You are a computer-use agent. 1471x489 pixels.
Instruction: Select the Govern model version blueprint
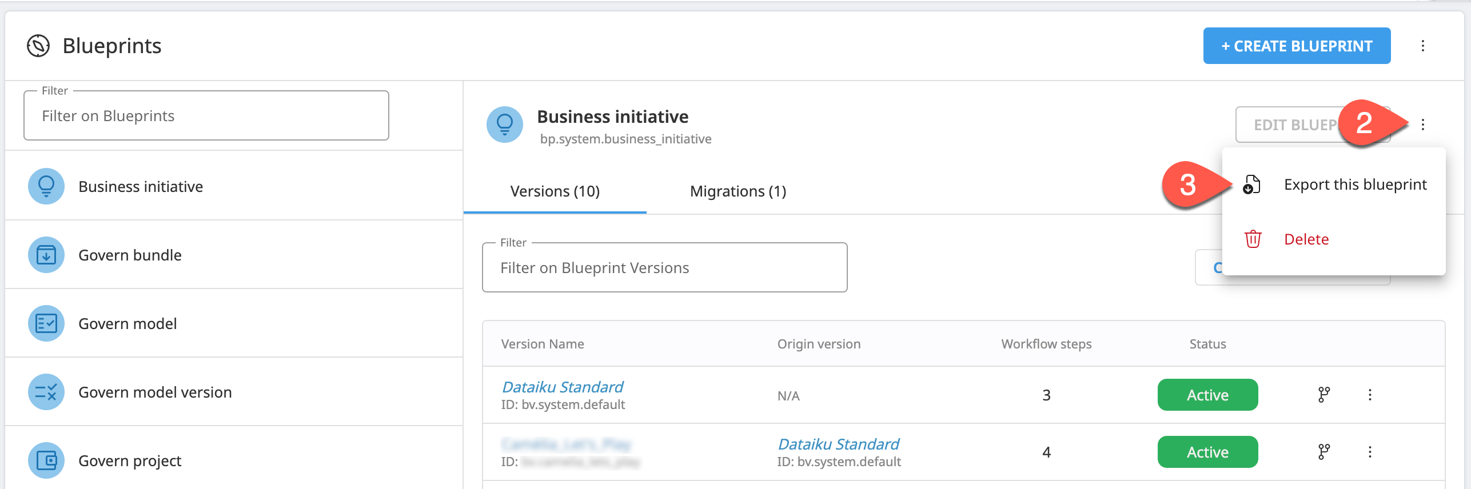(x=234, y=392)
